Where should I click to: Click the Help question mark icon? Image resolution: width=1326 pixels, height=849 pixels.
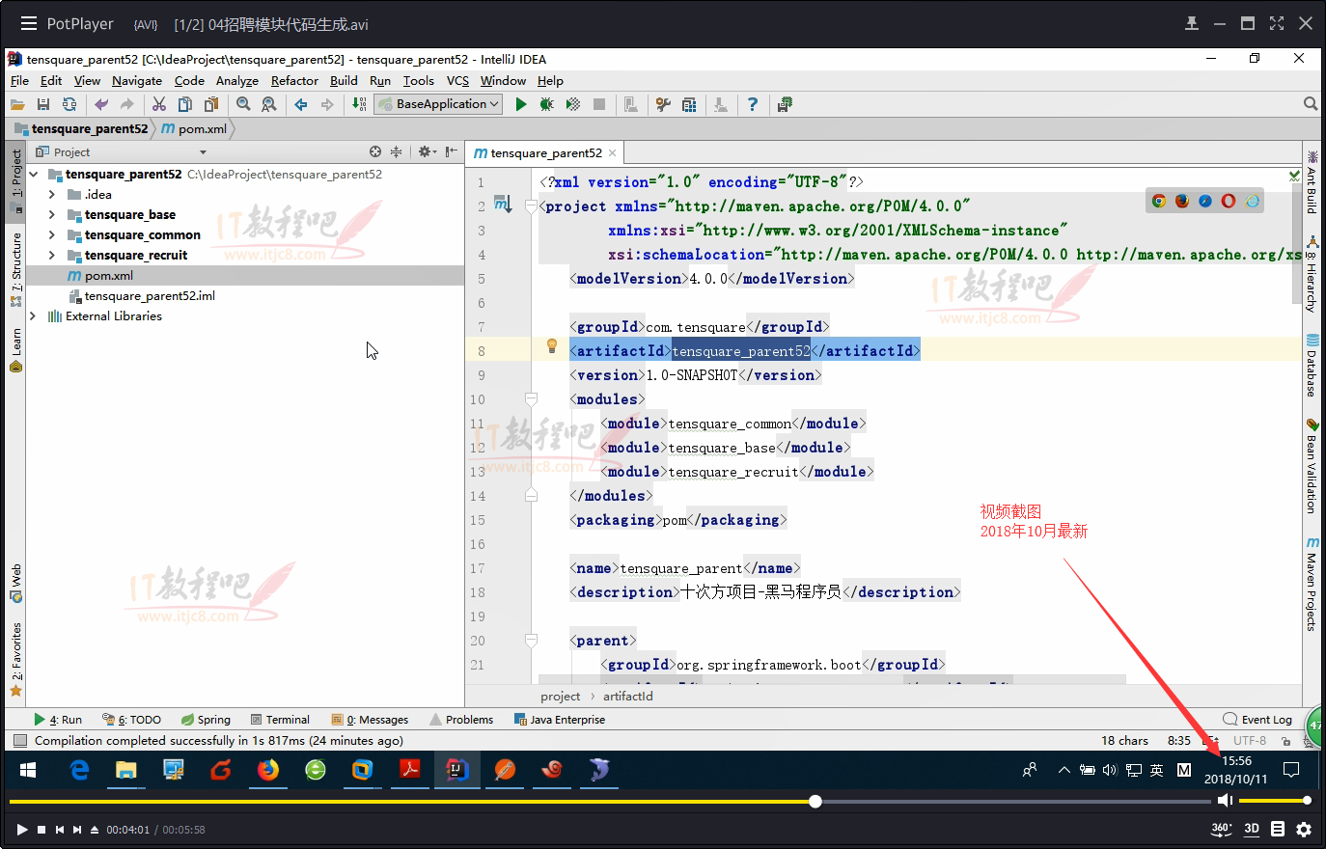753,104
